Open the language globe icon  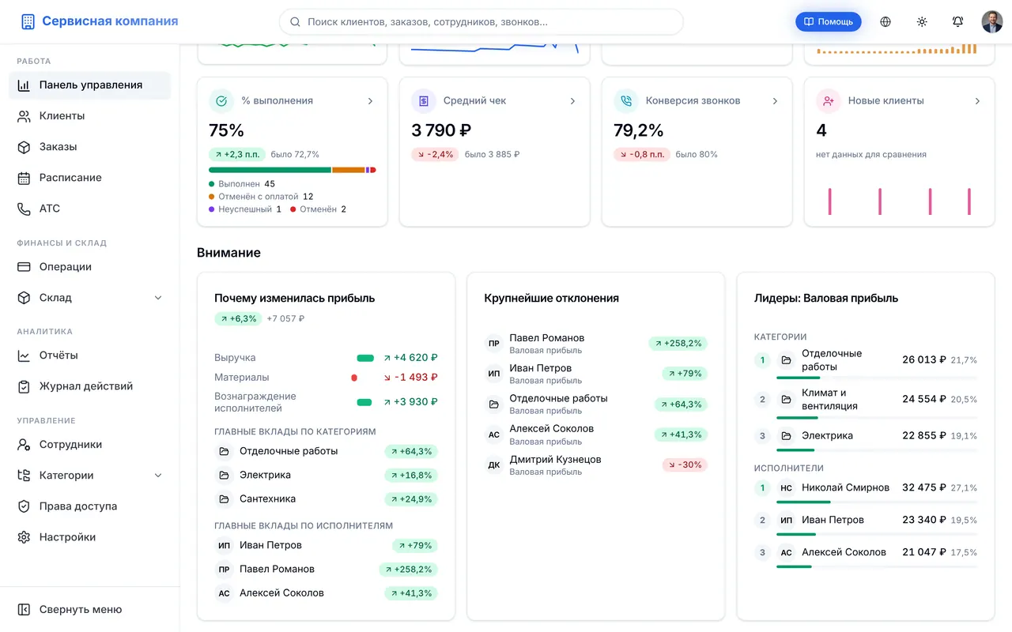point(885,22)
